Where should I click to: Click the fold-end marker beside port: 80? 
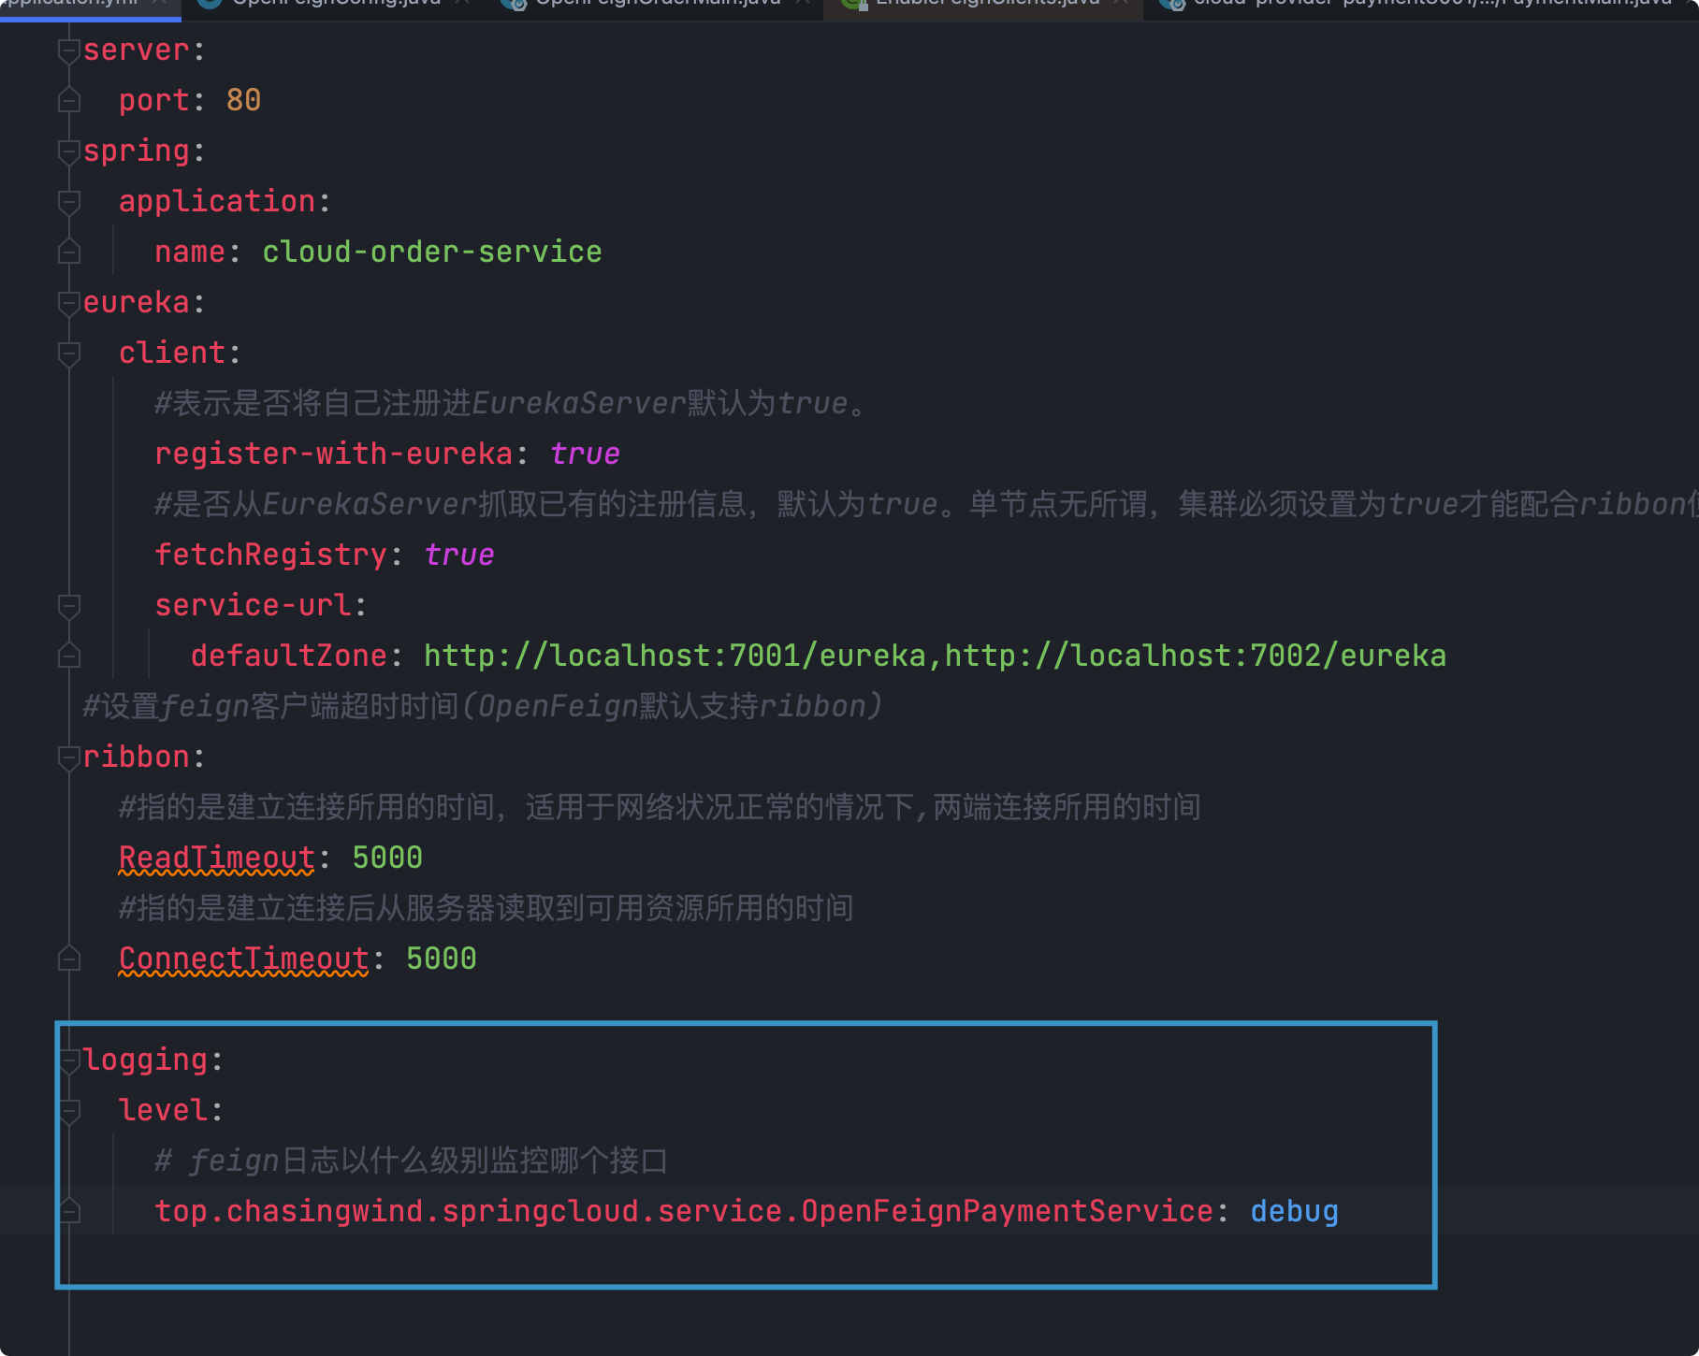point(68,99)
